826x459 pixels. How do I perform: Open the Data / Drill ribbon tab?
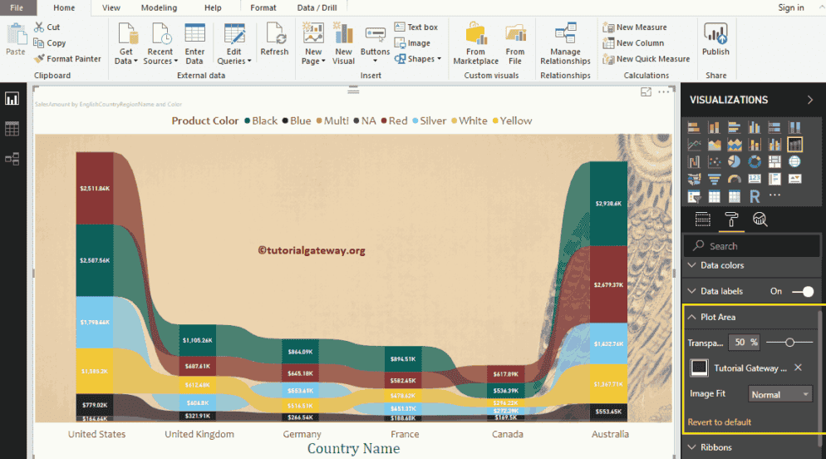(317, 7)
